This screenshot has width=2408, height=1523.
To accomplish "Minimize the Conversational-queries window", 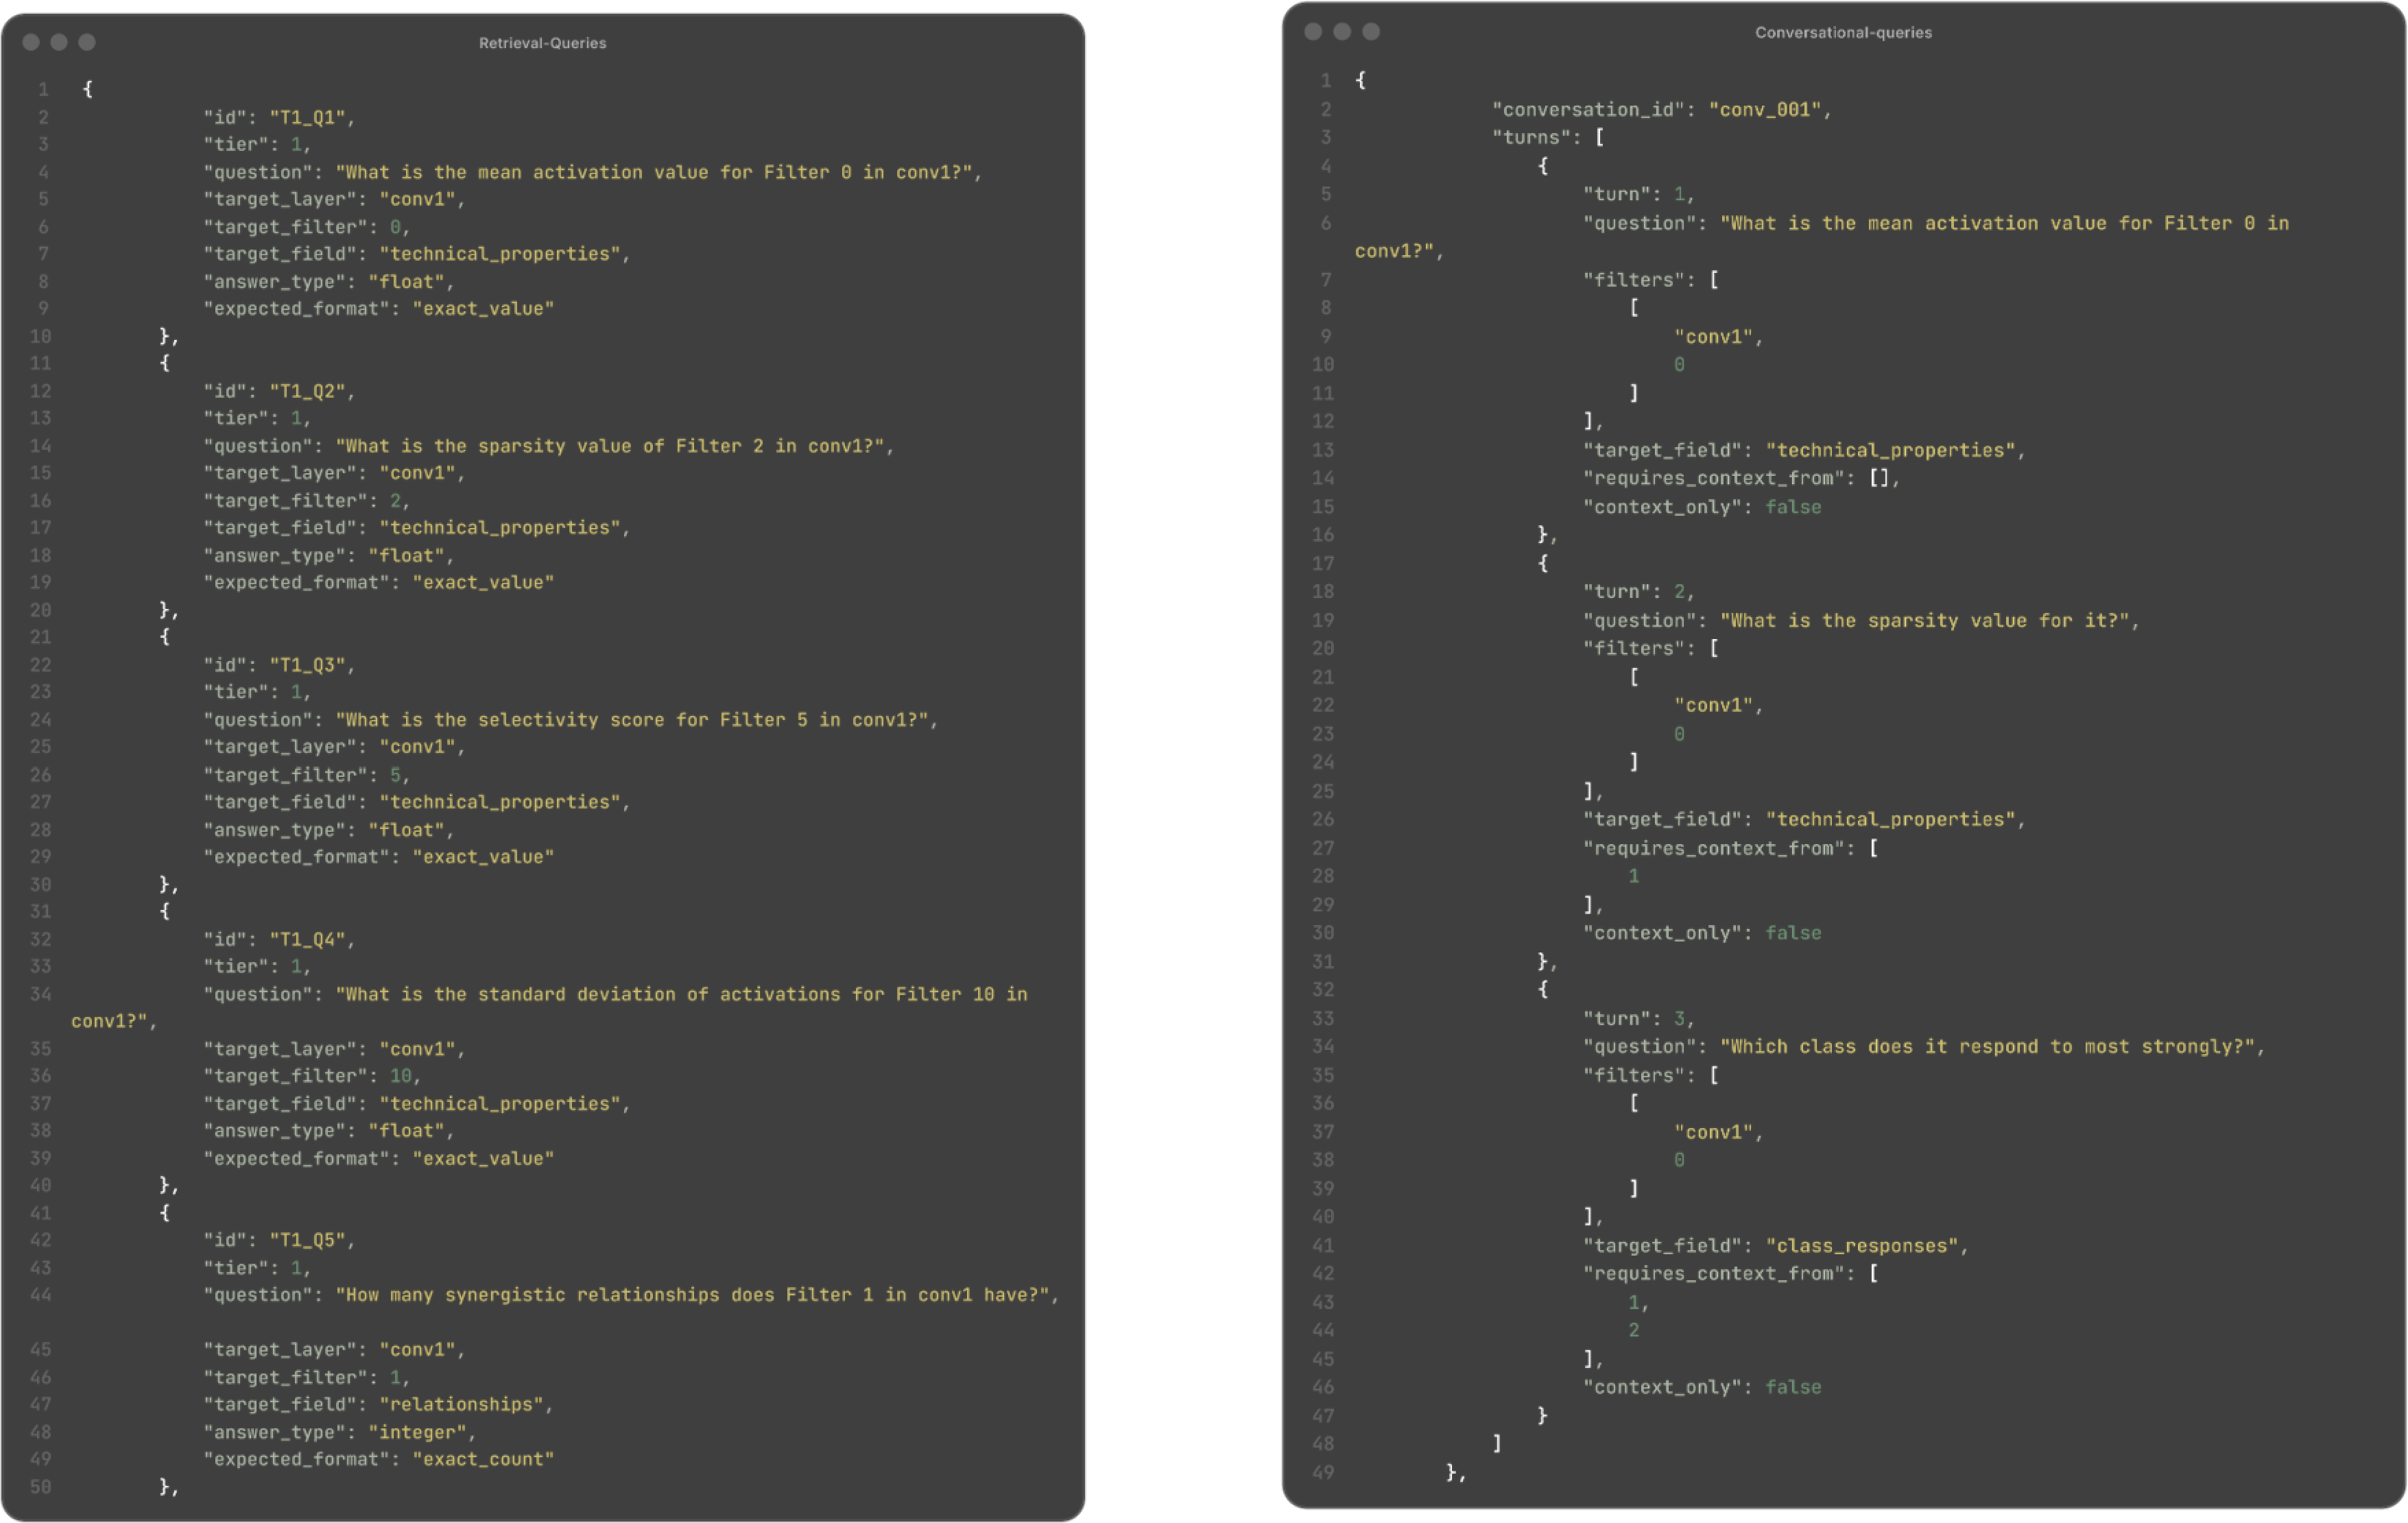I will [x=1342, y=32].
